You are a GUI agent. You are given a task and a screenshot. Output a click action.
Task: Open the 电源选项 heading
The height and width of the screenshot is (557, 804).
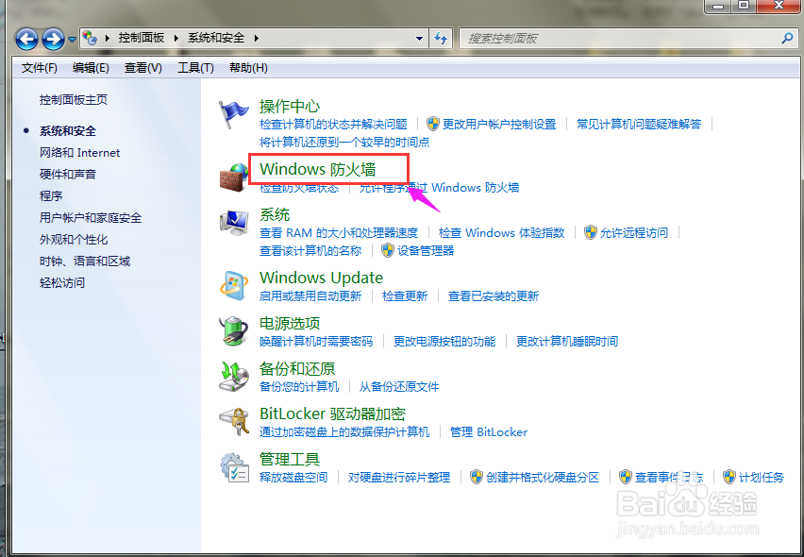289,323
